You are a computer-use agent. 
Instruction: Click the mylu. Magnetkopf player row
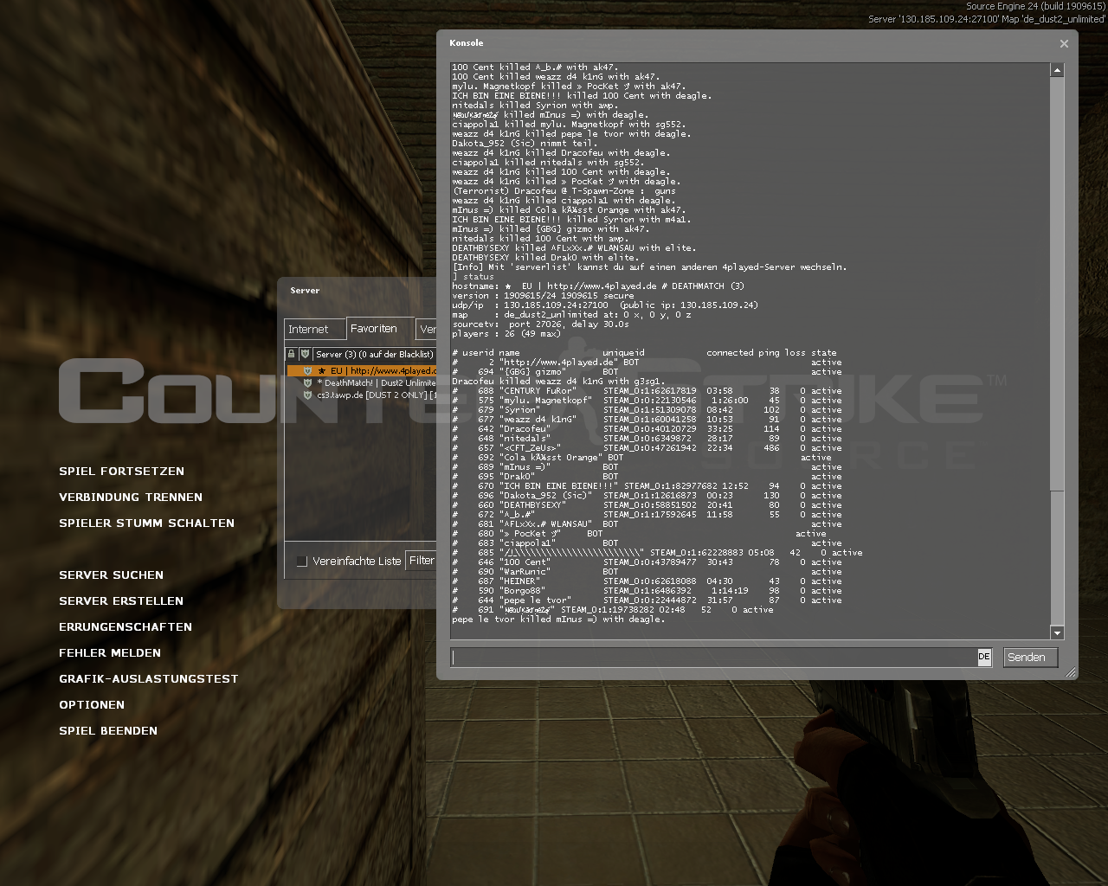click(647, 401)
